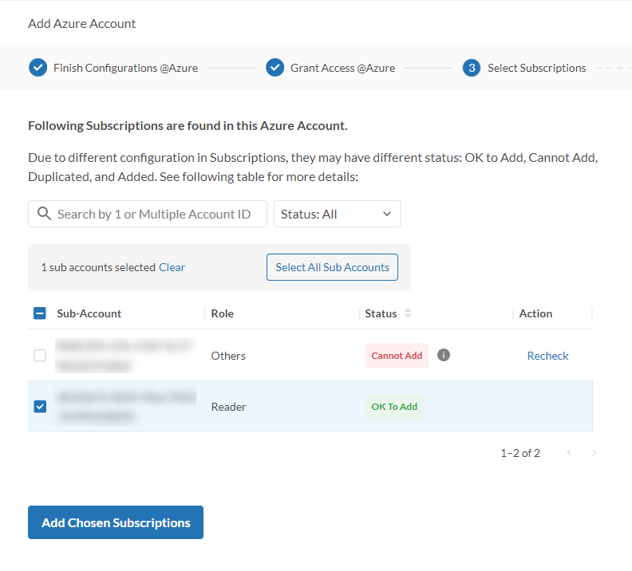
Task: Toggle the header select-all checkbox
Action: pos(40,313)
